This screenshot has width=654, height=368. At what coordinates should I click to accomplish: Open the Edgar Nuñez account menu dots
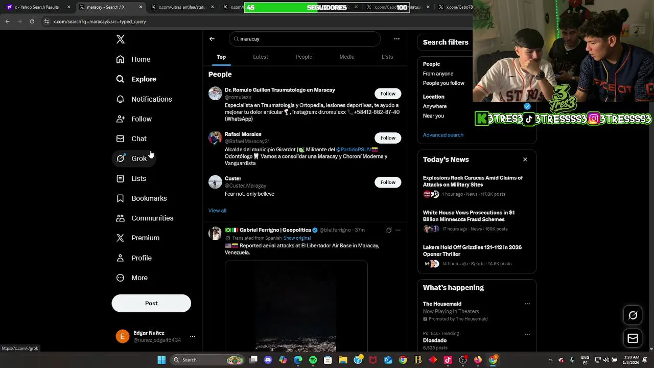[x=193, y=336]
